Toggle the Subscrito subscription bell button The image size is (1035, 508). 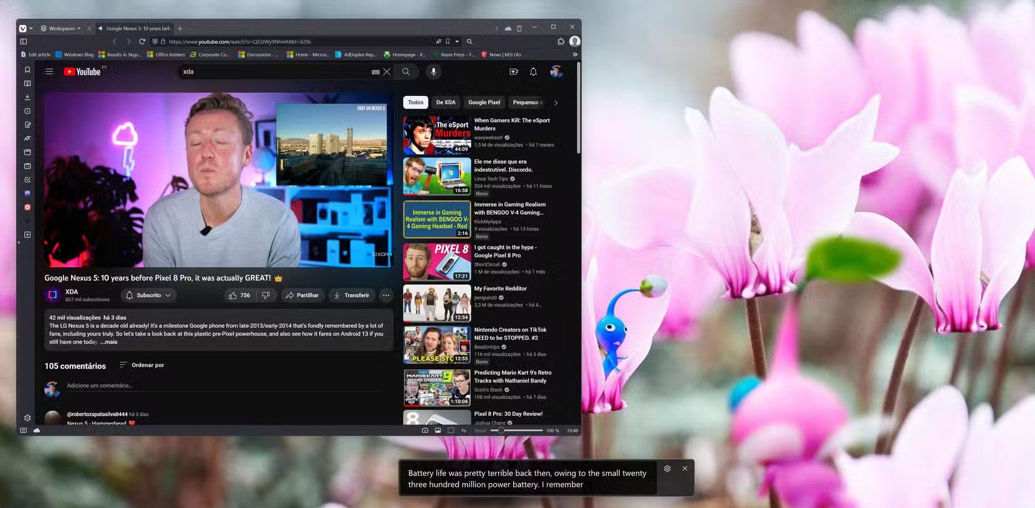(149, 295)
